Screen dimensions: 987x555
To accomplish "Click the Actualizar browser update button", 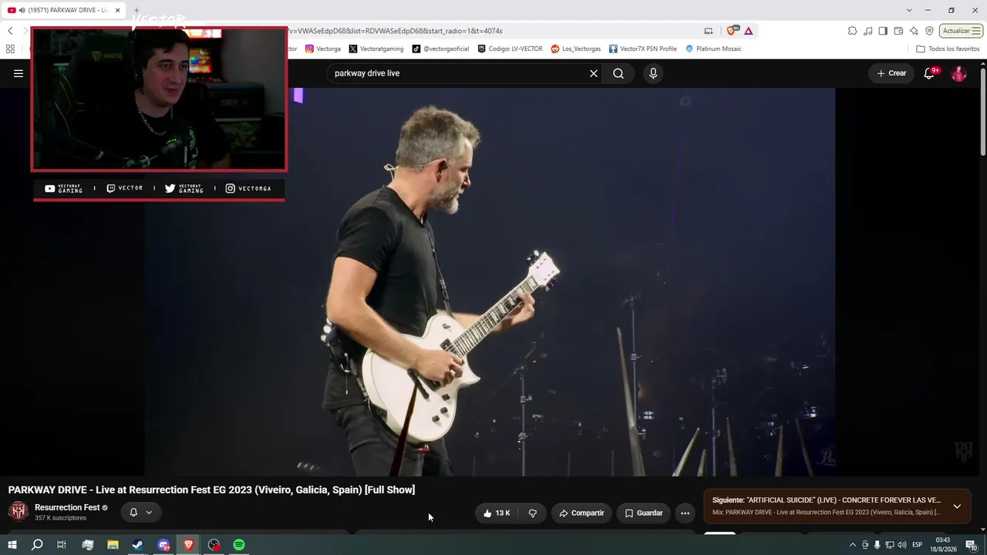I will 961,31.
